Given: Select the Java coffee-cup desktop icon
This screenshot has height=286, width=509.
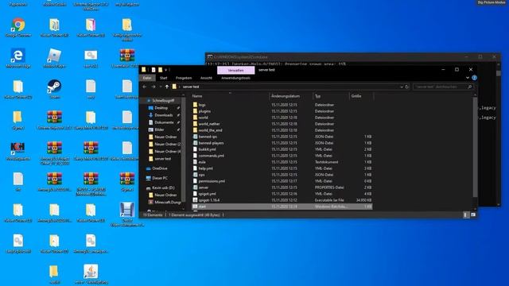Looking at the screenshot, I should (91, 272).
